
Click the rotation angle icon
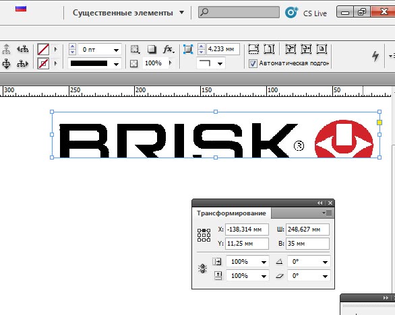(279, 262)
